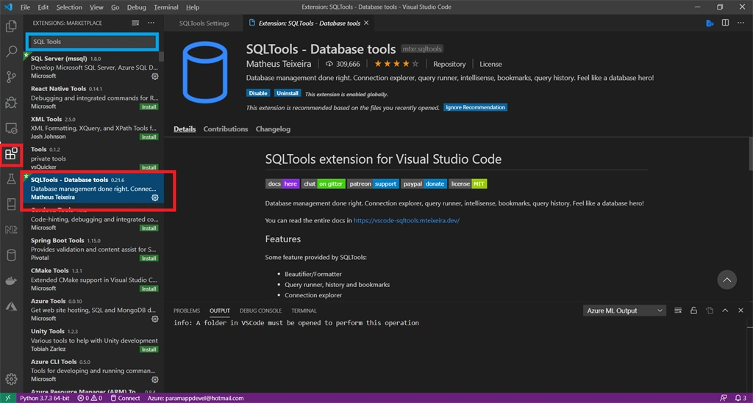Open manage gear for Azure CLI Tools
The width and height of the screenshot is (753, 403).
point(154,380)
